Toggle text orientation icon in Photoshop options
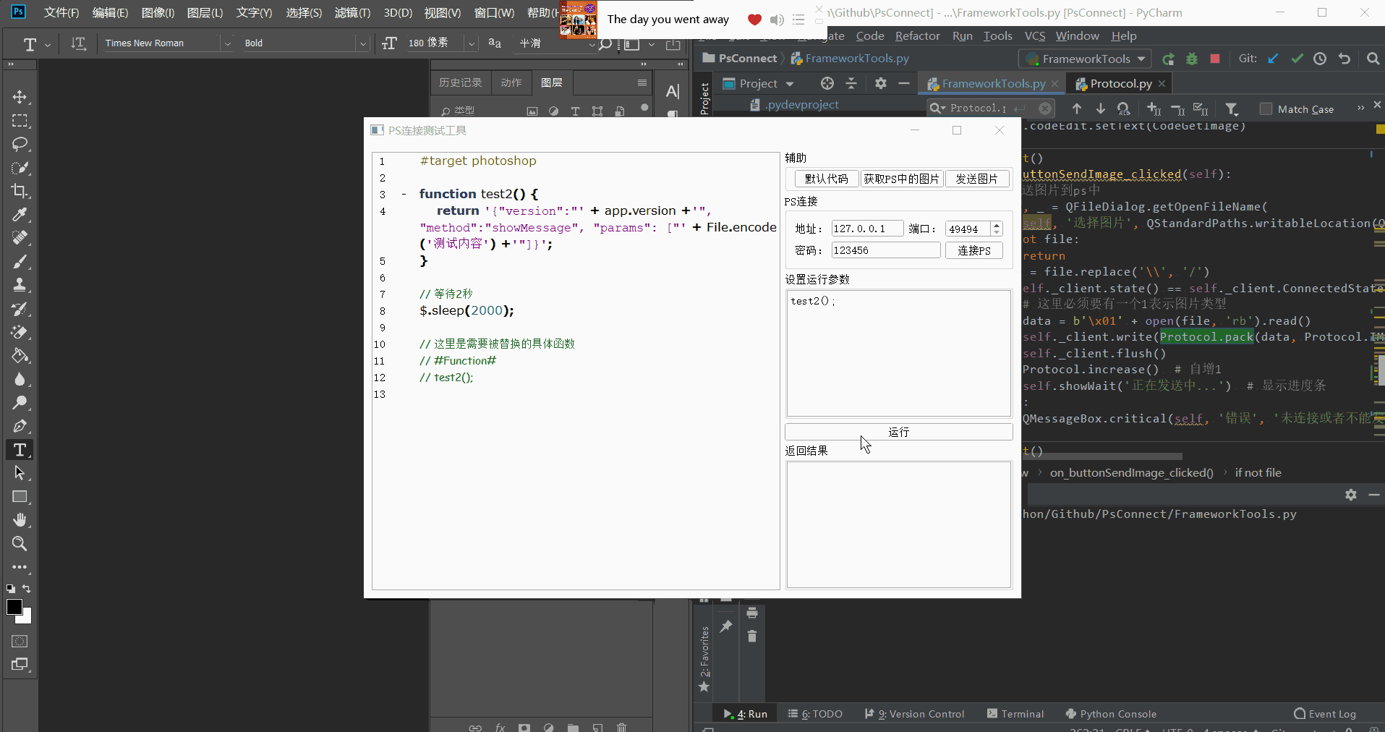Viewport: 1385px width, 732px height. [x=78, y=44]
